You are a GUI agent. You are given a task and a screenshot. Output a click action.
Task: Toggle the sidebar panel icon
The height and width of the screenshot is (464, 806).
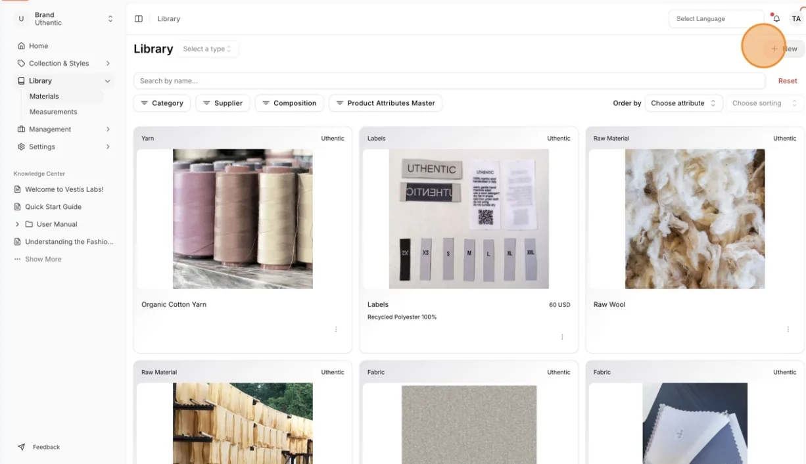click(x=139, y=18)
